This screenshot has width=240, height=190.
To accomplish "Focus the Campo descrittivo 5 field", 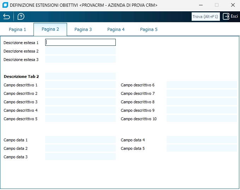I will (80, 118).
